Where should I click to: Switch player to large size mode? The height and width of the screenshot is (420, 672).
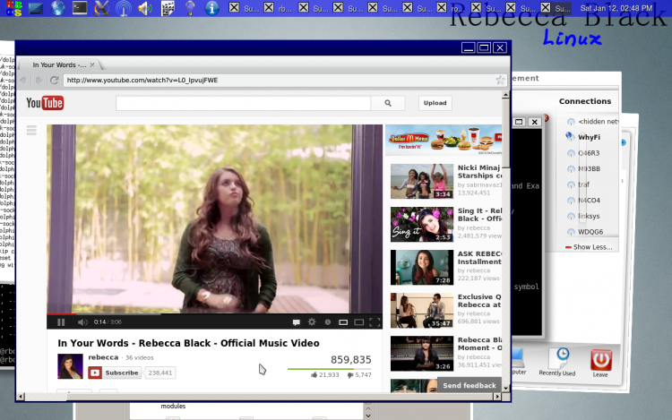359,322
